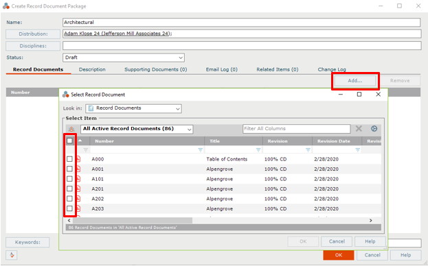Tick the checkbox for row A202

tap(69, 199)
